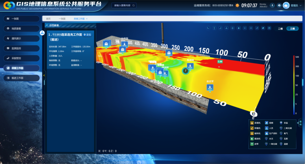The image size is (305, 164).
Task: Switch to the 首页 tab
Action: coord(48,19)
